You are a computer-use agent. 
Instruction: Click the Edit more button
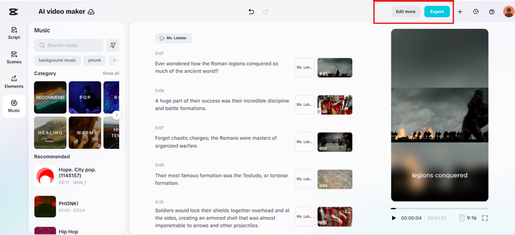405,12
